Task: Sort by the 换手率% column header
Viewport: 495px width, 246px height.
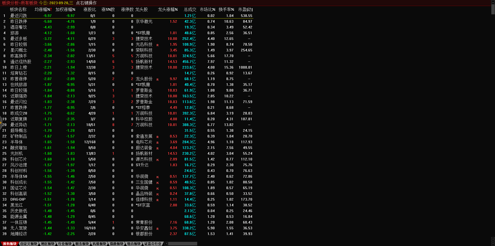Action: (226, 9)
